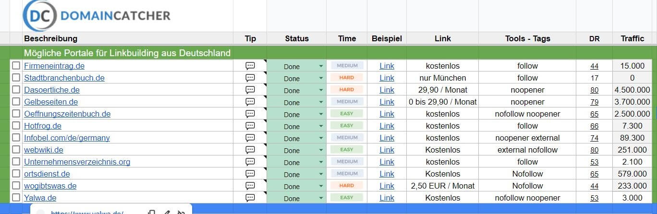Select the Beispiel column header
Viewport: 657px width, 214px height.
(387, 38)
